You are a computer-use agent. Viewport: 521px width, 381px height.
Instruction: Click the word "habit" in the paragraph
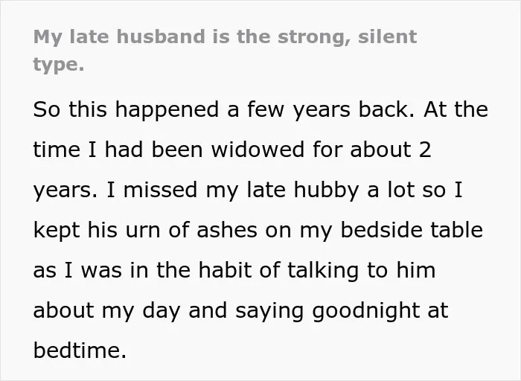(225, 270)
